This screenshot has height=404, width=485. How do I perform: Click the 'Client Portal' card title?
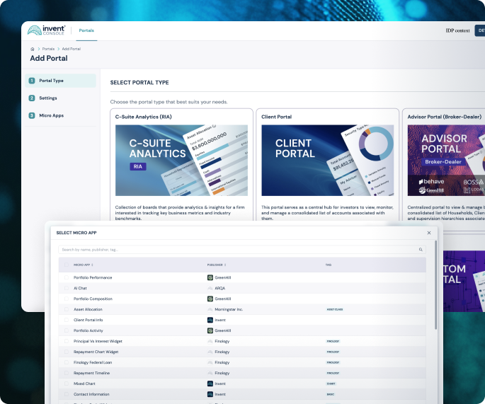(277, 117)
